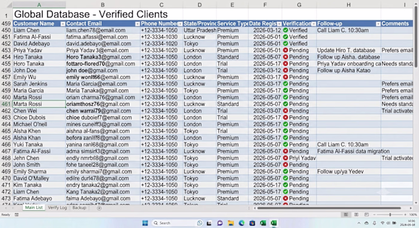Adjust the zoom slider handle

pos(390,215)
